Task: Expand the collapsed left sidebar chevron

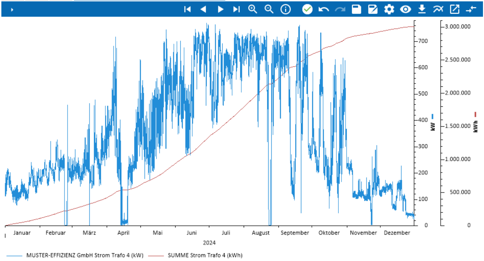Action: 12,9
